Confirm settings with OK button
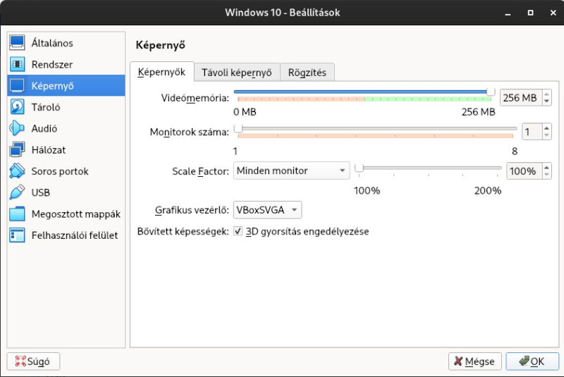 (x=532, y=361)
